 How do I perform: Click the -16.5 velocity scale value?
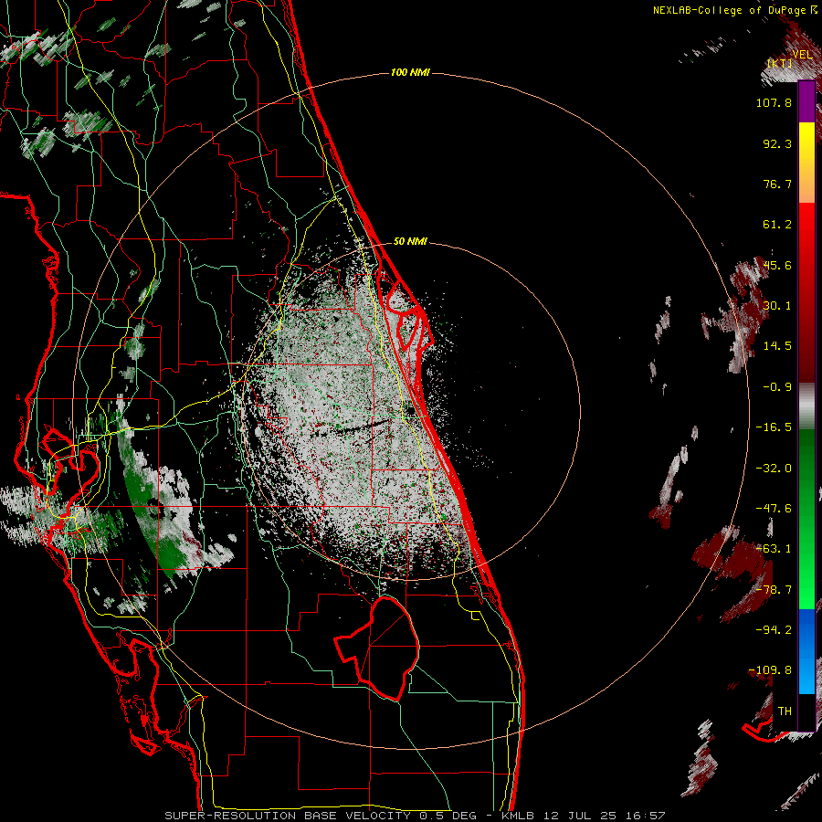[x=774, y=427]
